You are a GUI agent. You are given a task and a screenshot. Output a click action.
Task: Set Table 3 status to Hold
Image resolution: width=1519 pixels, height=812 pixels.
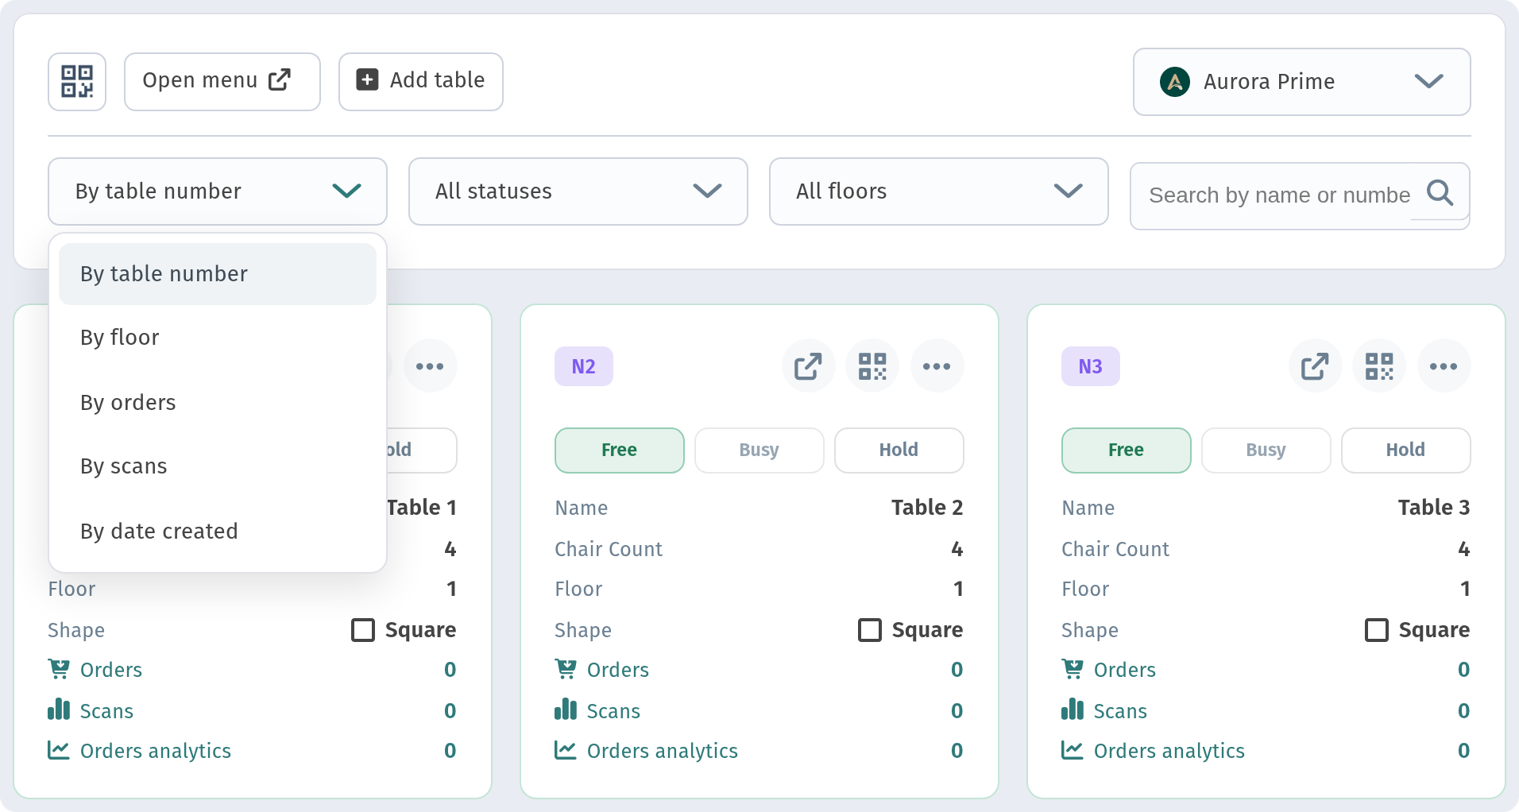tap(1406, 450)
